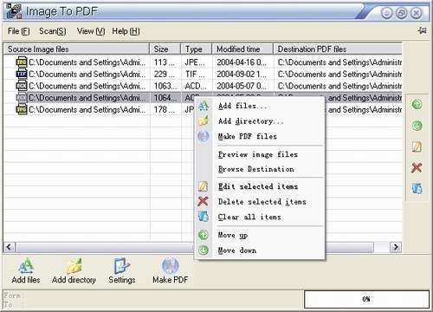Click horizontal scrollbar left arrow

tap(10, 247)
